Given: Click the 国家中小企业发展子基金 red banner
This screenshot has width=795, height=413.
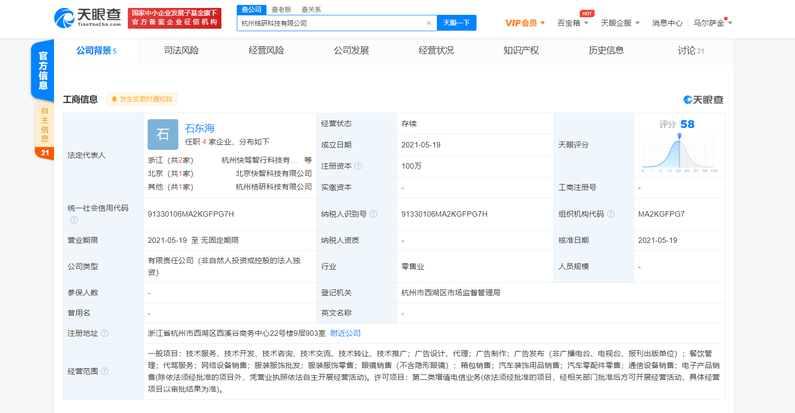Looking at the screenshot, I should (174, 18).
